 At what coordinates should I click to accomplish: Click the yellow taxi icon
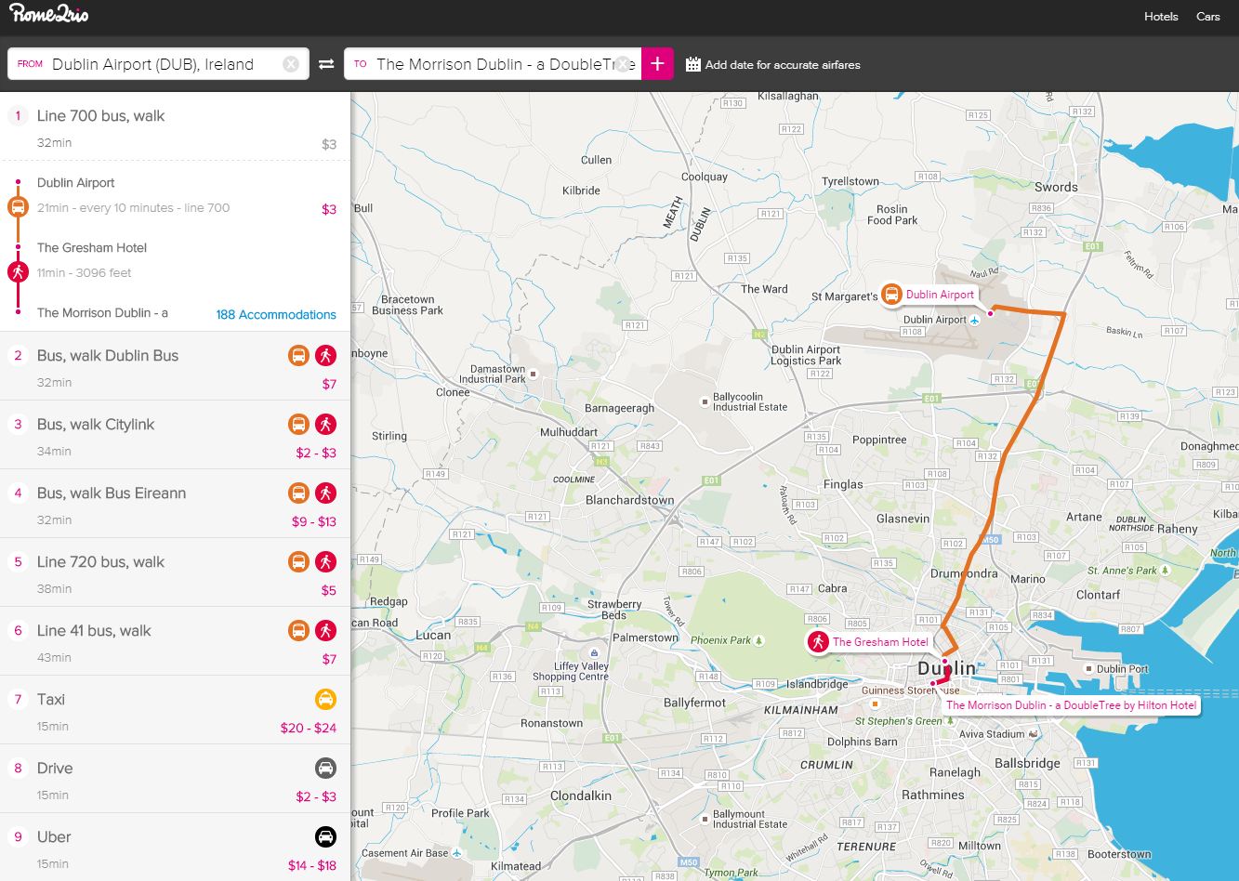(325, 699)
